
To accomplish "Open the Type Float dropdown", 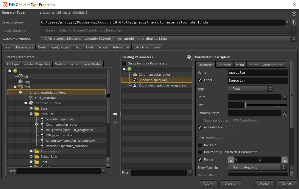I will [x=251, y=89].
